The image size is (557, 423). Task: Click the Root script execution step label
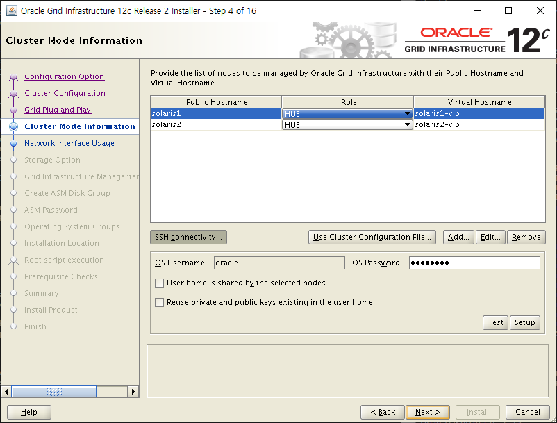coord(65,260)
